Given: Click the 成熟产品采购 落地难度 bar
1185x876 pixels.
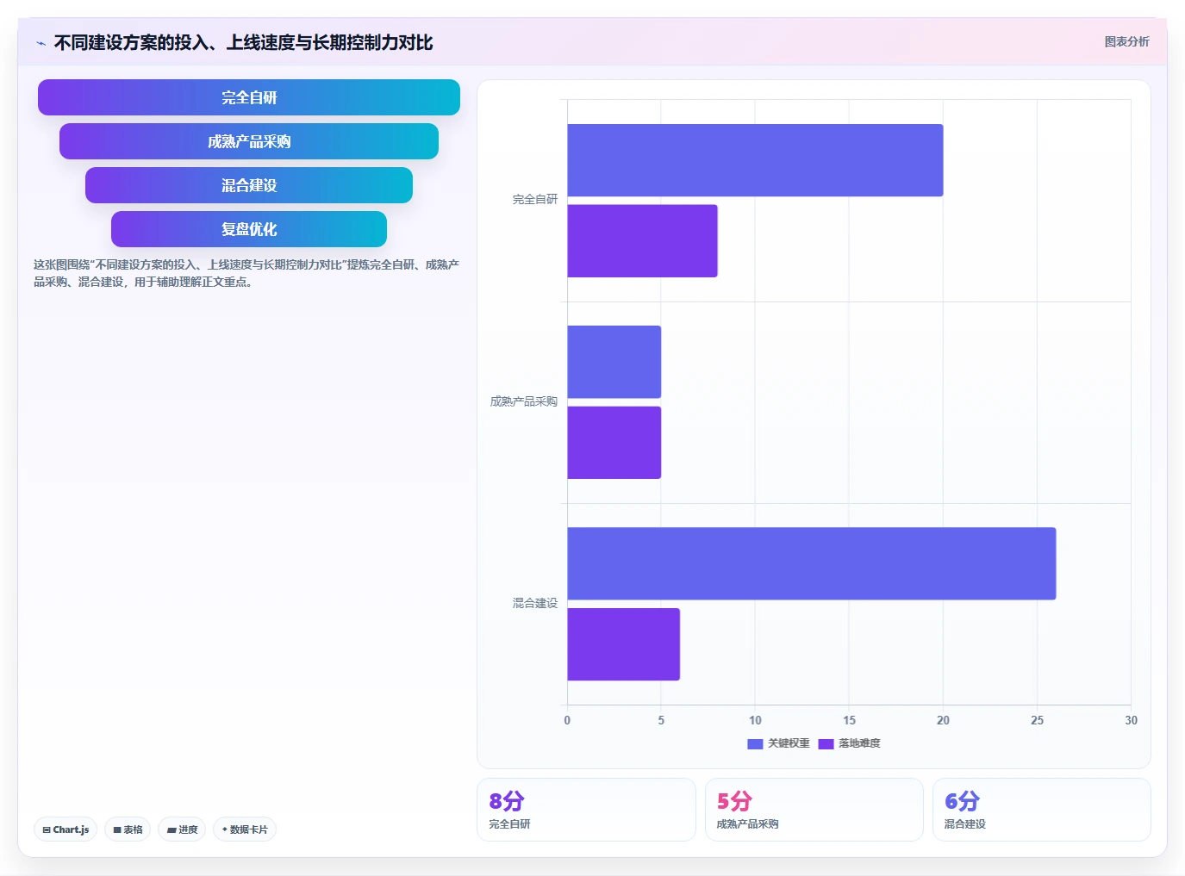Looking at the screenshot, I should 614,443.
